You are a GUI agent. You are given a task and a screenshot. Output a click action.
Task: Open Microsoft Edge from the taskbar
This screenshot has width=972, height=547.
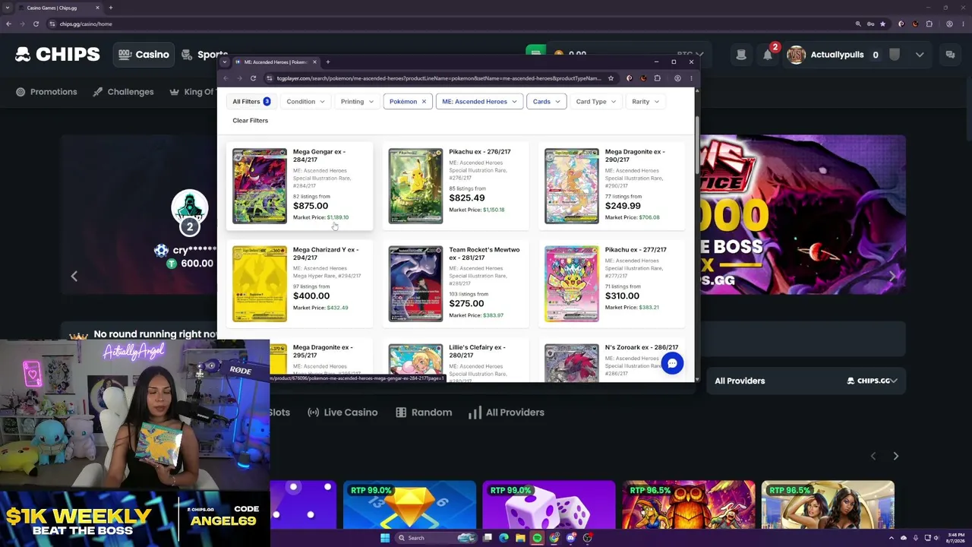503,538
